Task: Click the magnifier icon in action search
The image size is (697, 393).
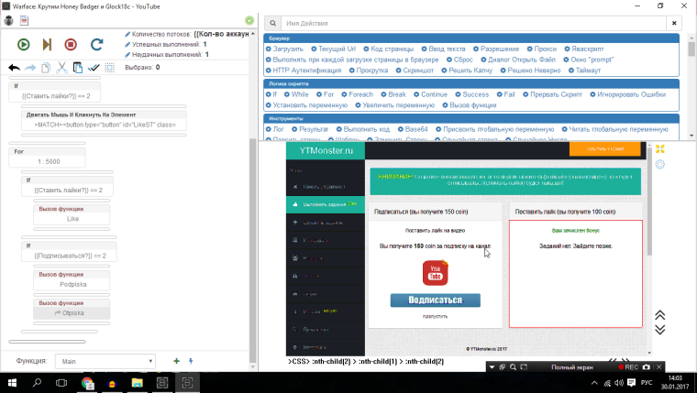Action: tap(273, 23)
